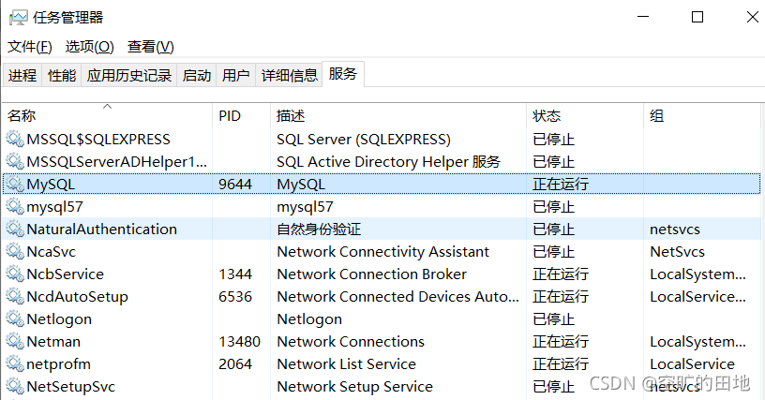The height and width of the screenshot is (400, 765).
Task: Switch to the 用户 tab
Action: point(235,76)
